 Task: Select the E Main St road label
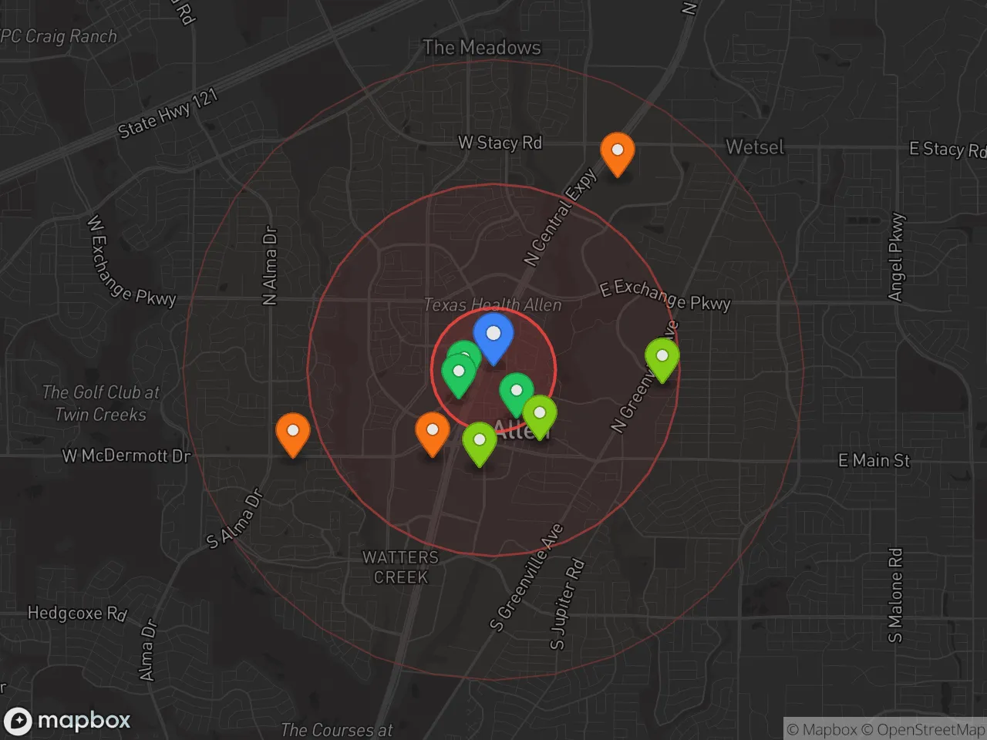[x=874, y=460]
